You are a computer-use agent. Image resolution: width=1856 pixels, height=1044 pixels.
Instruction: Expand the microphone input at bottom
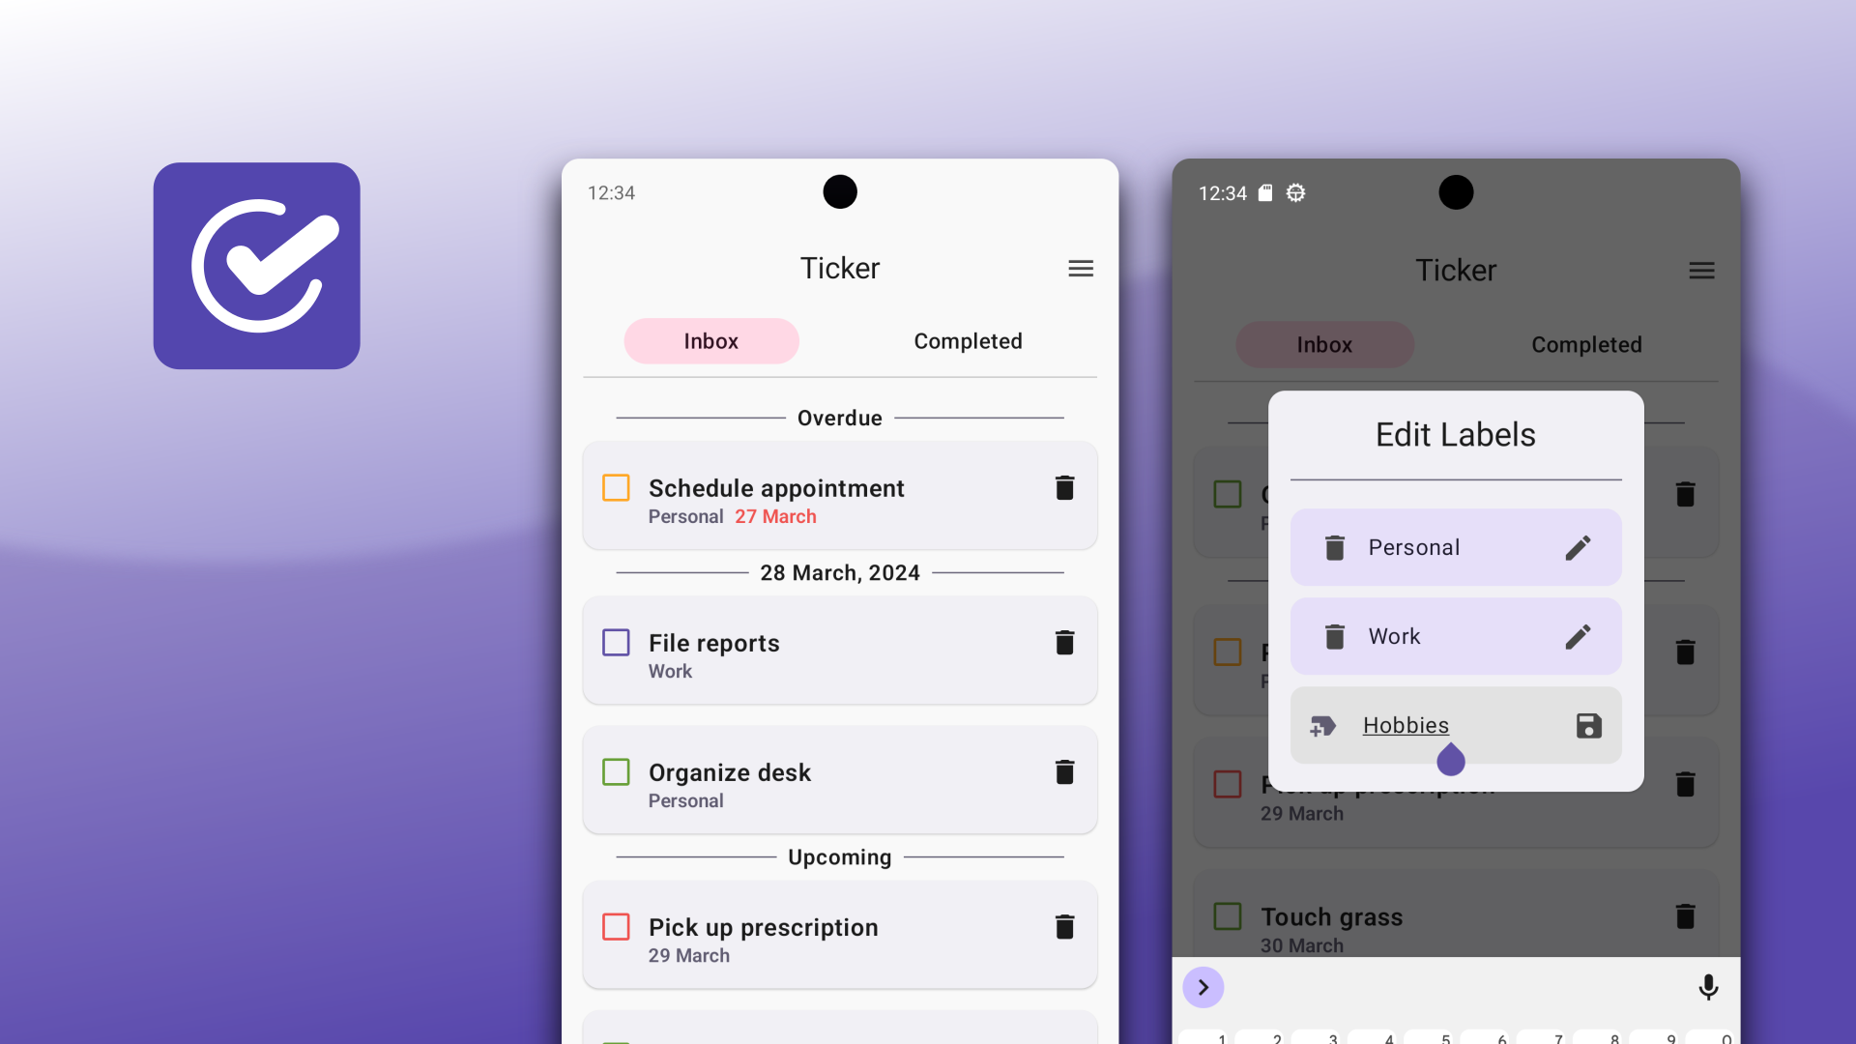pyautogui.click(x=1708, y=987)
